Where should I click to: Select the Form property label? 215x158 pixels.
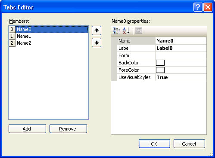[x=136, y=55]
